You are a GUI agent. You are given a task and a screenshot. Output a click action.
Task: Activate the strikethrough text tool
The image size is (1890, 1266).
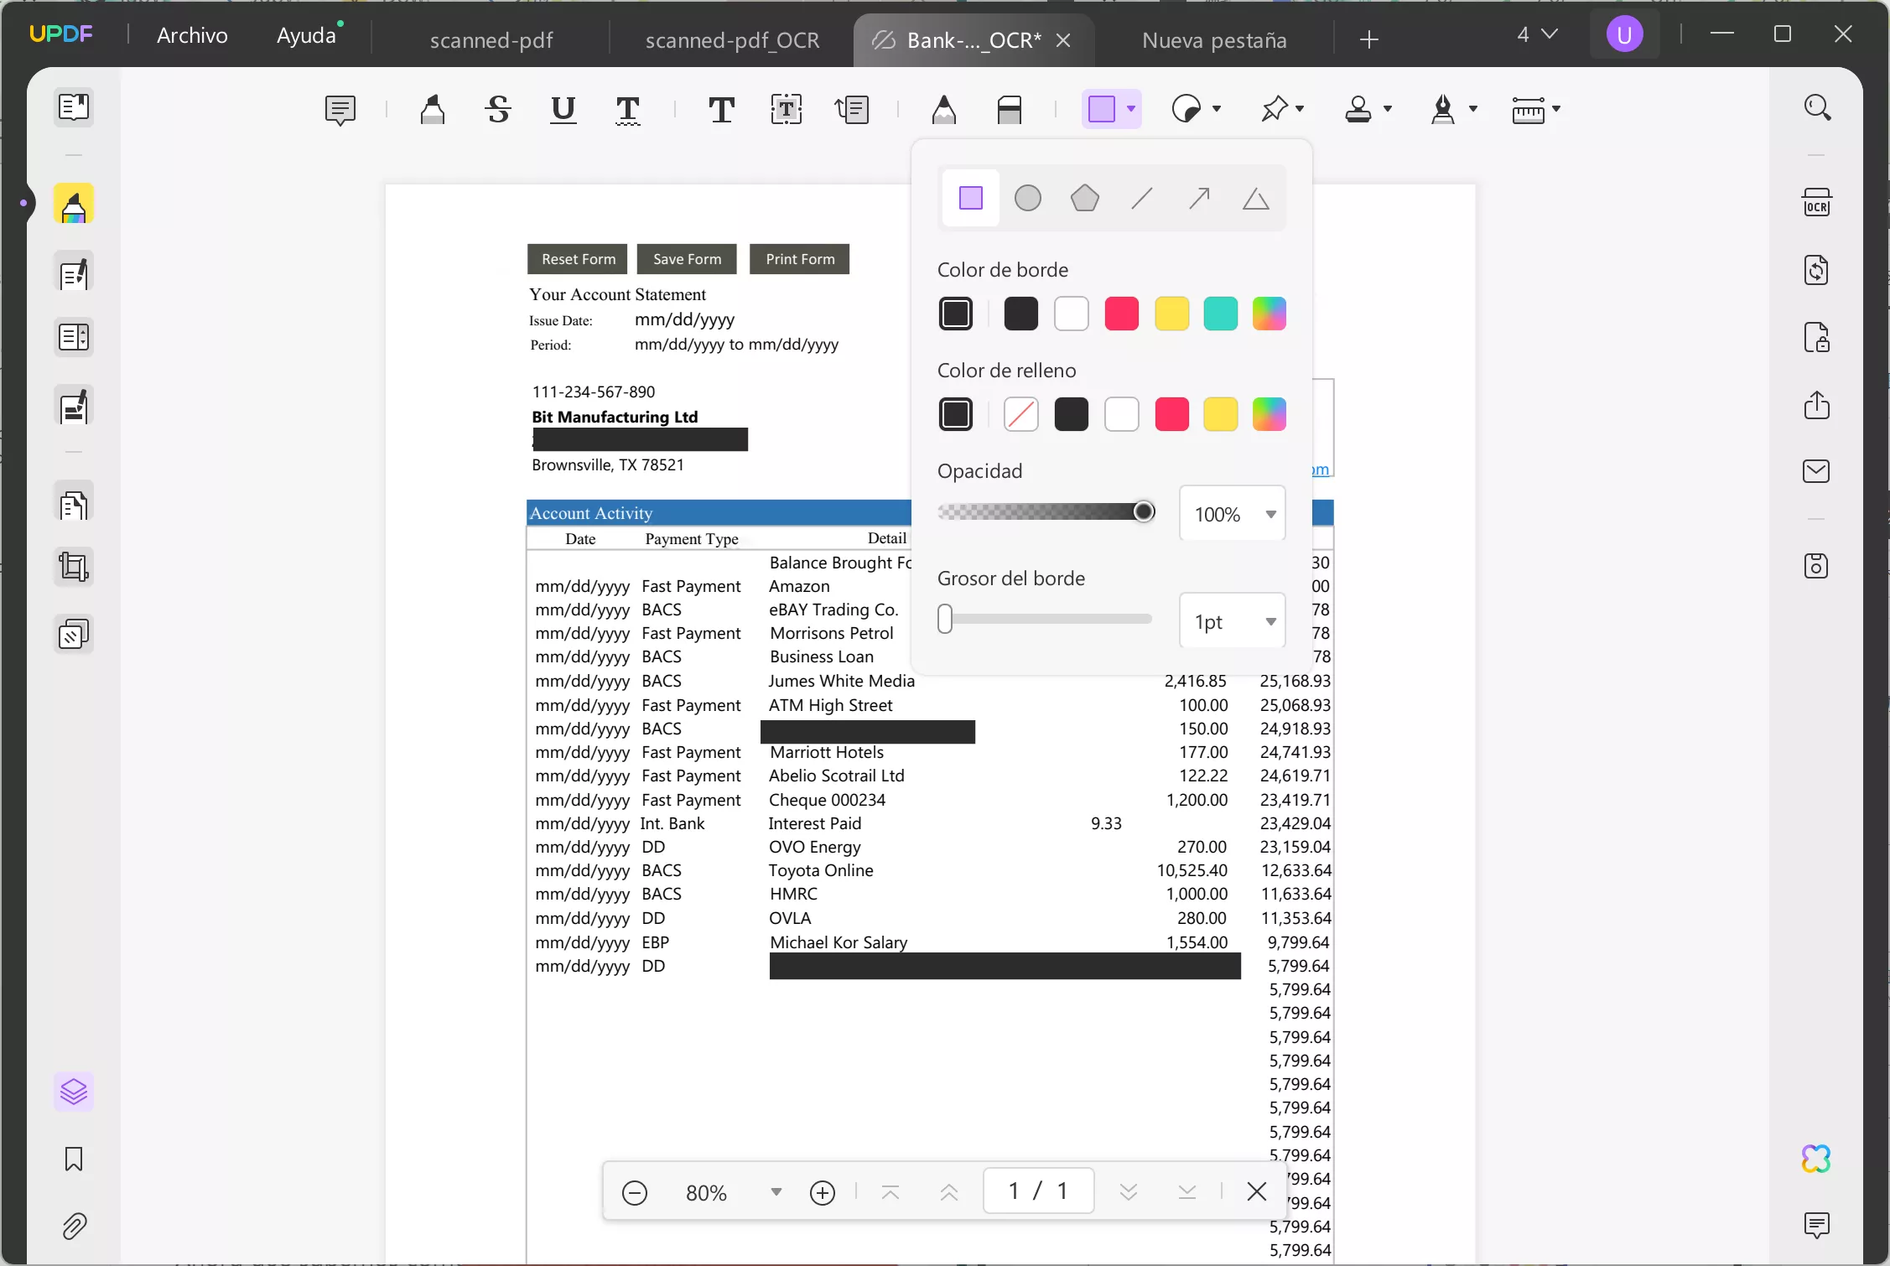(498, 110)
